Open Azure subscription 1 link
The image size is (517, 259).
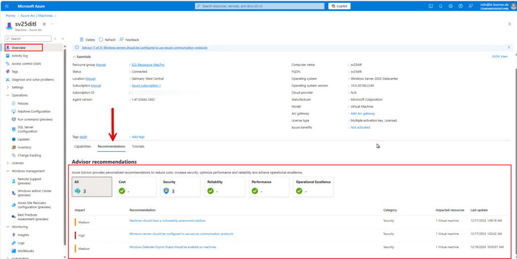coord(146,85)
